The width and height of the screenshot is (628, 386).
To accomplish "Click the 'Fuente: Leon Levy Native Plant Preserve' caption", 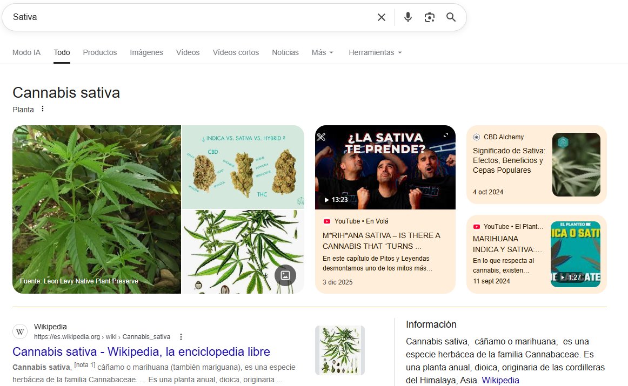I will click(79, 281).
